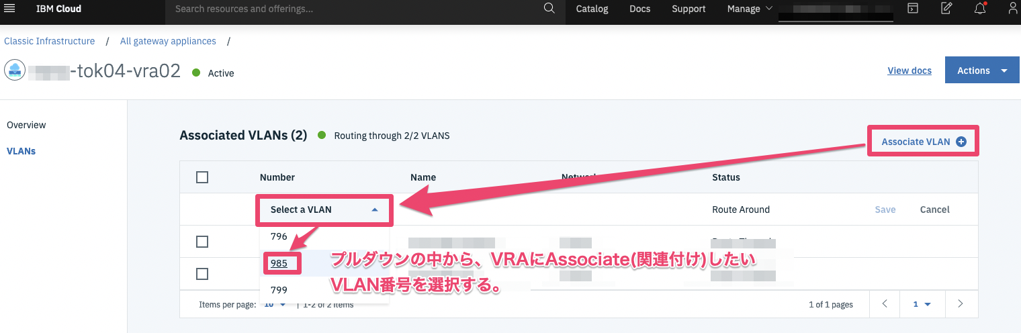
Task: Click the gateway appliance cloud icon
Action: (15, 70)
